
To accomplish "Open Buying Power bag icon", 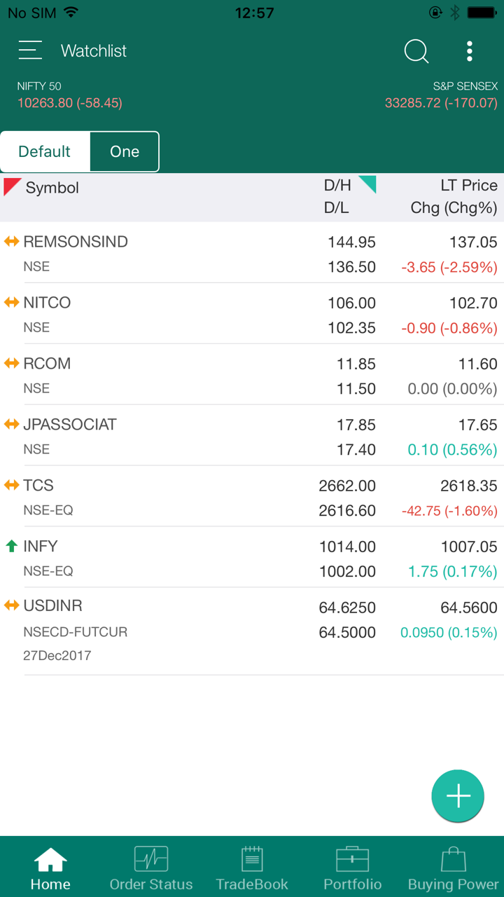I will pyautogui.click(x=453, y=859).
